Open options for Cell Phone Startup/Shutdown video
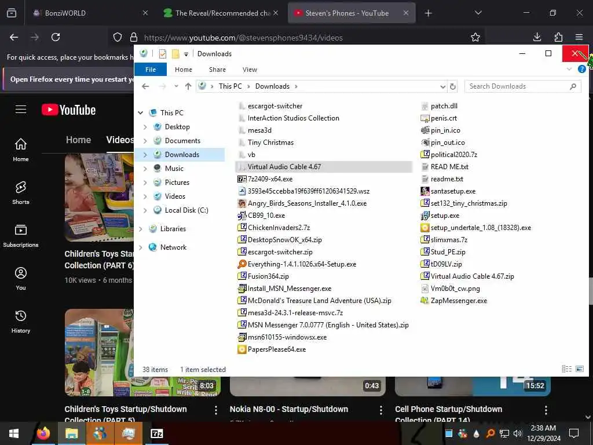The height and width of the screenshot is (445, 593). pyautogui.click(x=546, y=410)
